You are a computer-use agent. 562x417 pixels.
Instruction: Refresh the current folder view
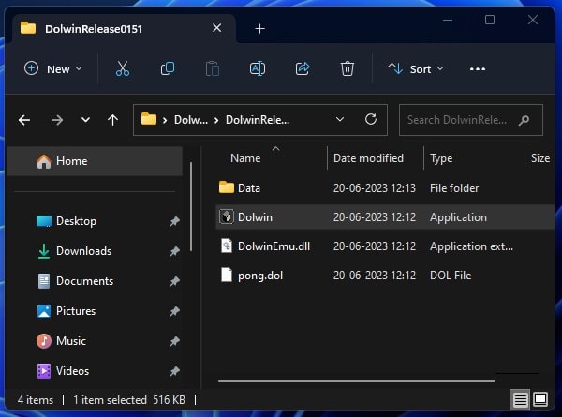371,119
